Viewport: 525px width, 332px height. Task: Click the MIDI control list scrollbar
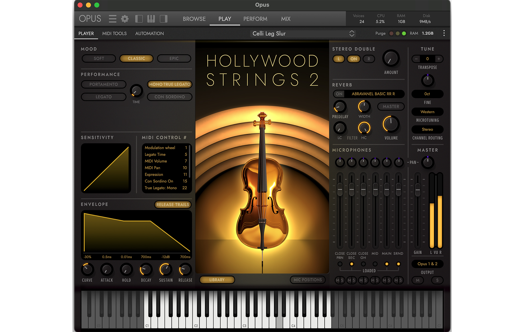189,161
